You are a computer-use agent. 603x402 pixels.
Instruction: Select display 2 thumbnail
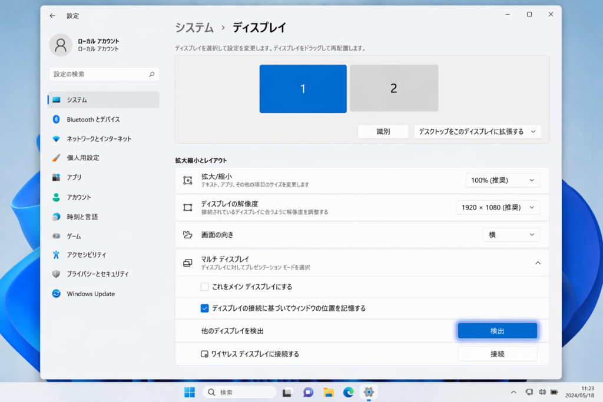[394, 88]
